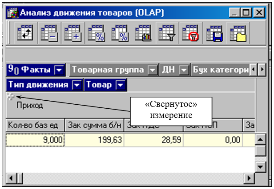Screen dimensions: 274x189
Task: Click the save grid icon with floppy disk
Action: tap(214, 33)
